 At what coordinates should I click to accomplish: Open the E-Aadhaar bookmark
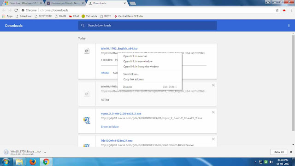coord(24,16)
